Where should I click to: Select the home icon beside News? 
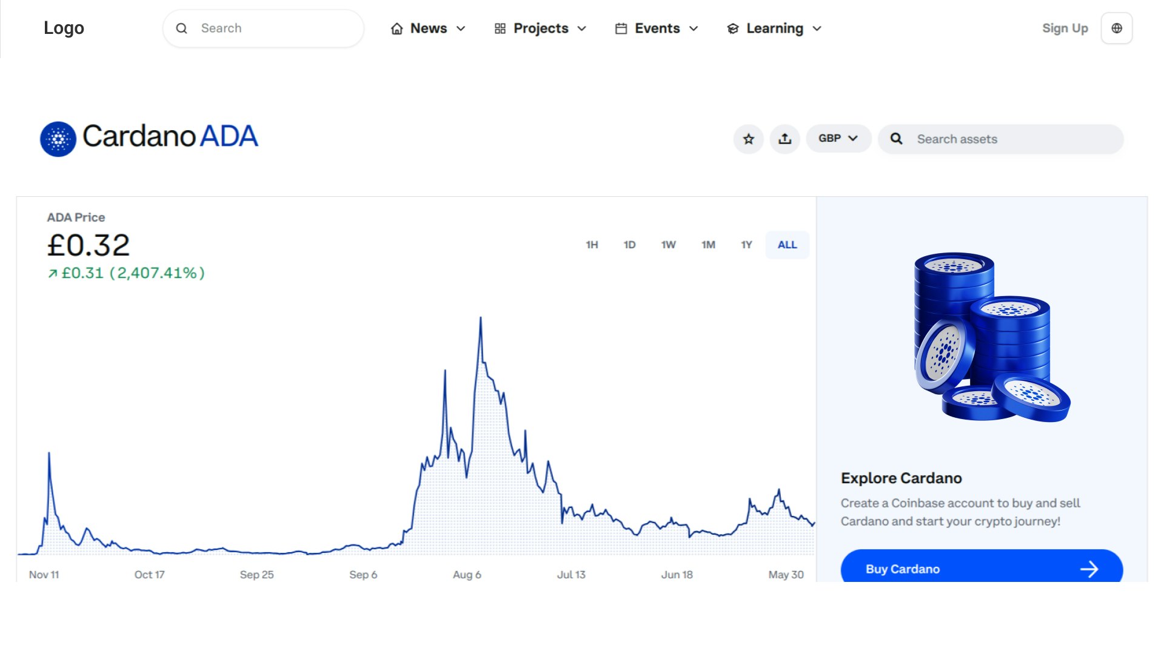396,28
